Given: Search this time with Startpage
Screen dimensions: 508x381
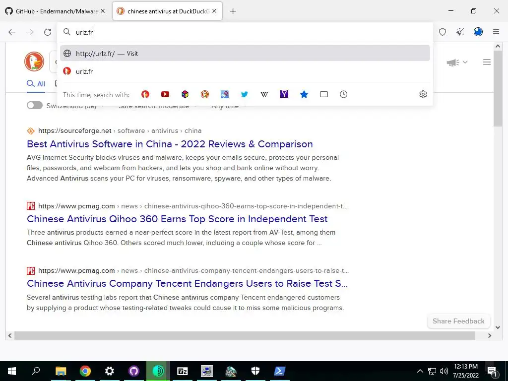Looking at the screenshot, I should (225, 94).
